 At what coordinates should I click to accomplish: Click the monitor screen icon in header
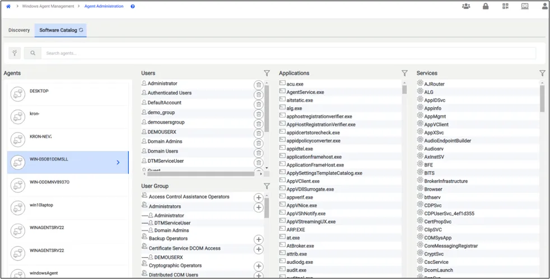tap(525, 6)
